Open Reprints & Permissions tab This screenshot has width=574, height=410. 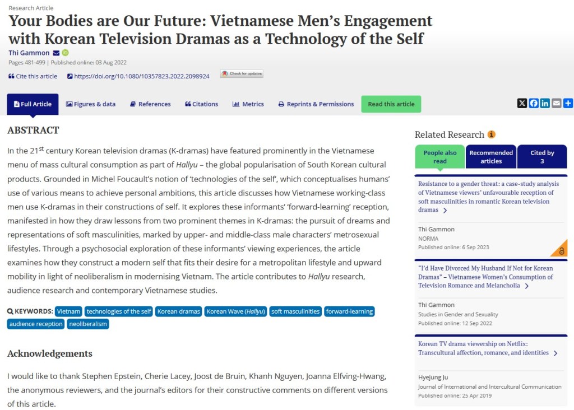pos(316,104)
